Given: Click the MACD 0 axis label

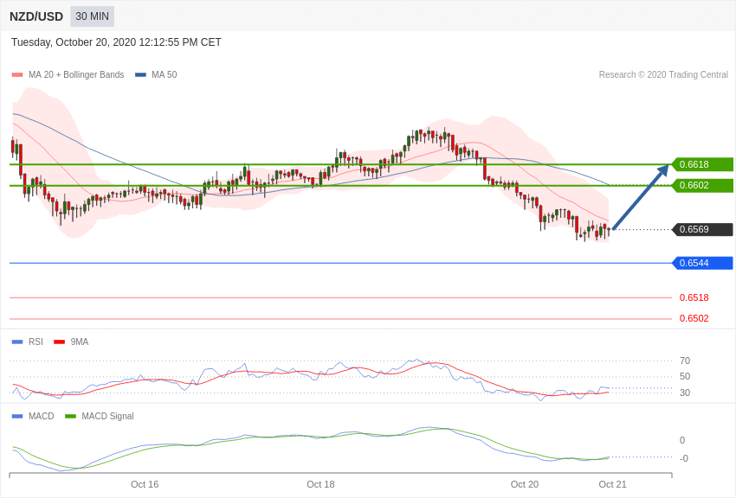Looking at the screenshot, I should pos(682,440).
